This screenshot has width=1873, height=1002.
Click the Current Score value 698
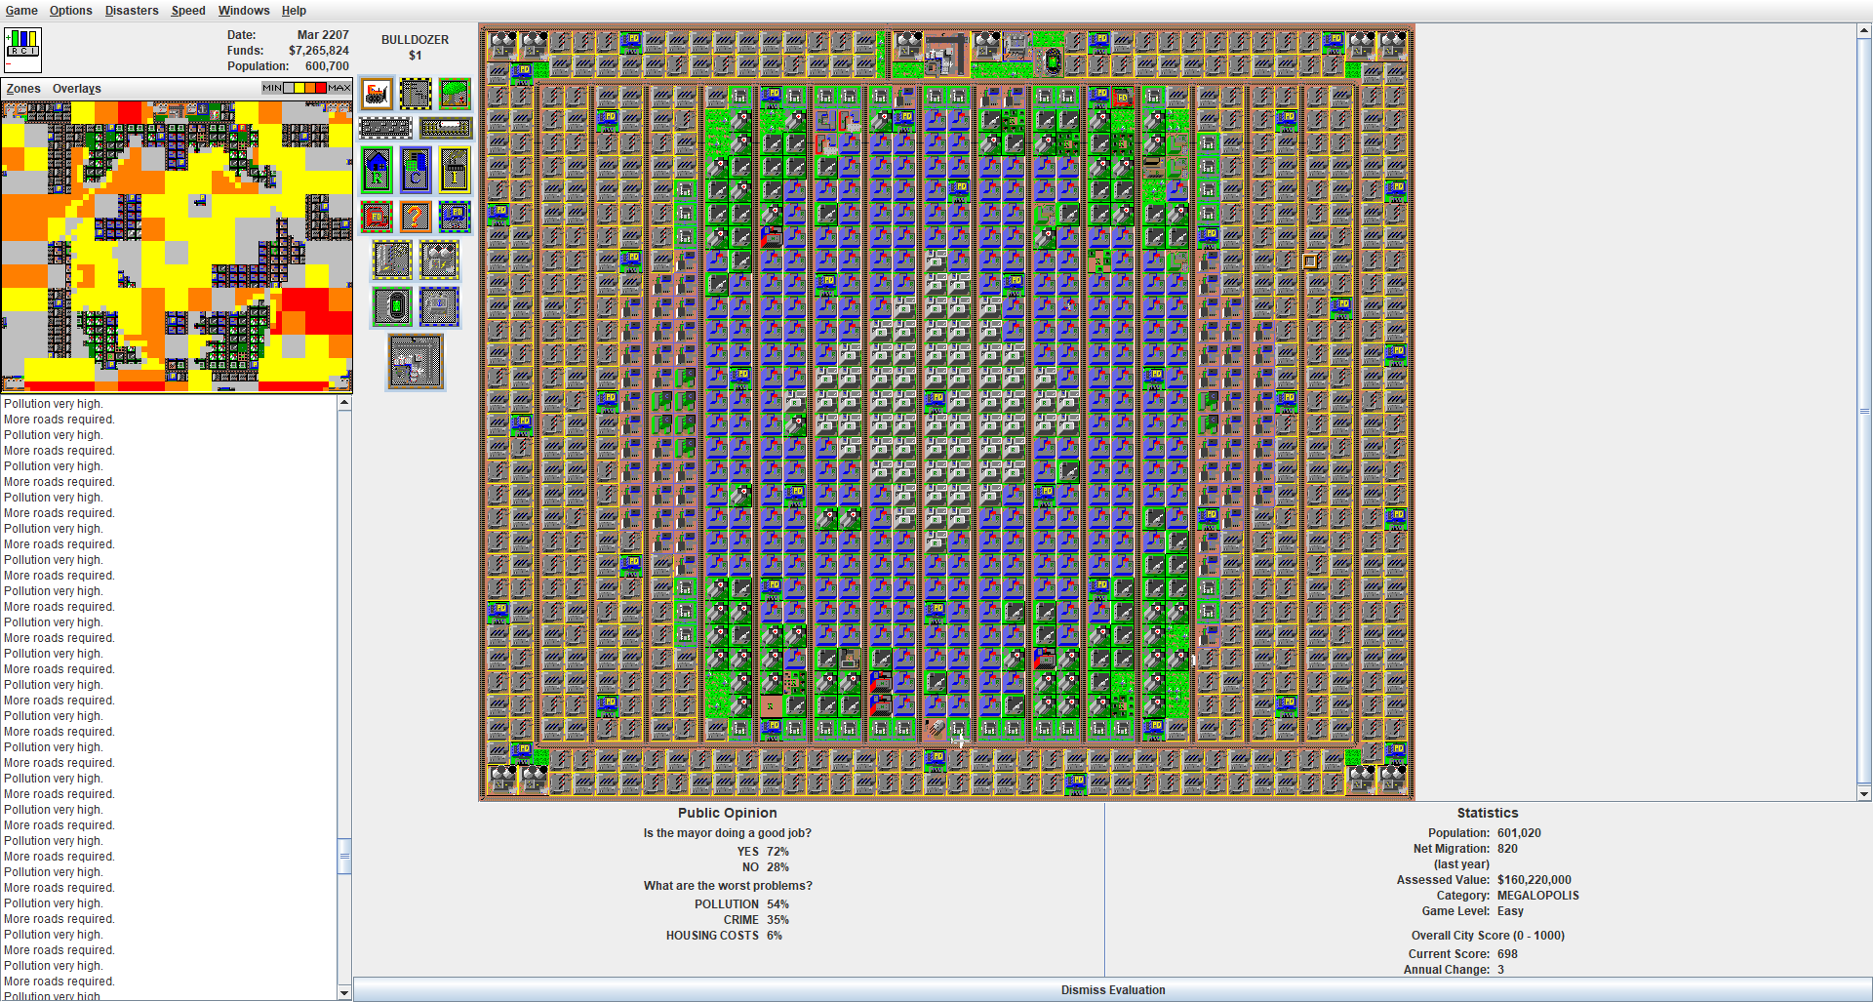pyautogui.click(x=1507, y=954)
